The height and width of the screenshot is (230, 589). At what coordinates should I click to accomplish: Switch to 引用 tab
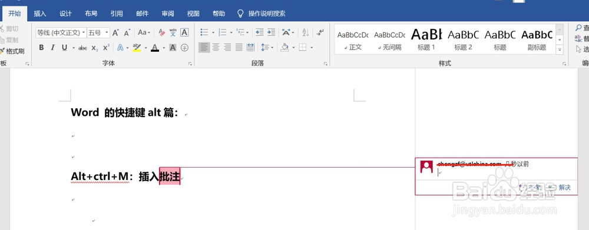coord(117,14)
